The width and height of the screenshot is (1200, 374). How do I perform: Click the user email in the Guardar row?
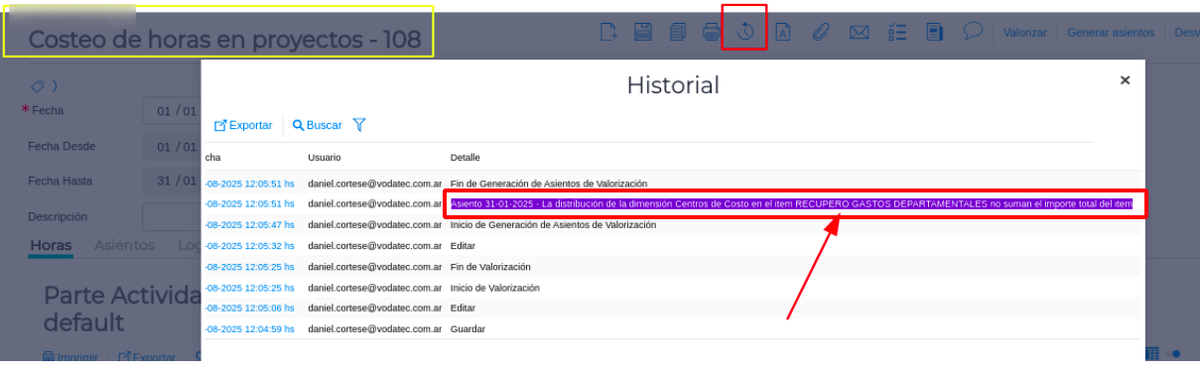tap(374, 329)
